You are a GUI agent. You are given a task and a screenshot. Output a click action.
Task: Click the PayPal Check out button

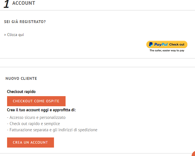click(x=167, y=44)
